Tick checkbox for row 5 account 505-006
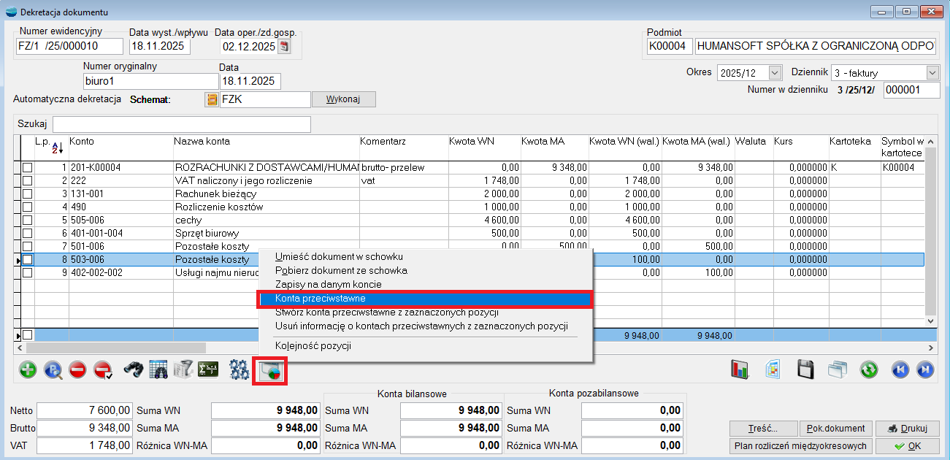The width and height of the screenshot is (950, 460). (27, 221)
